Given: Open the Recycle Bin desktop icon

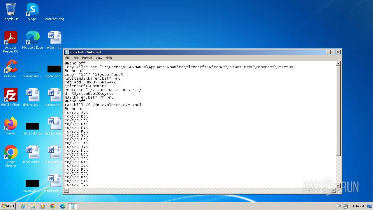Looking at the screenshot, I should tap(10, 12).
